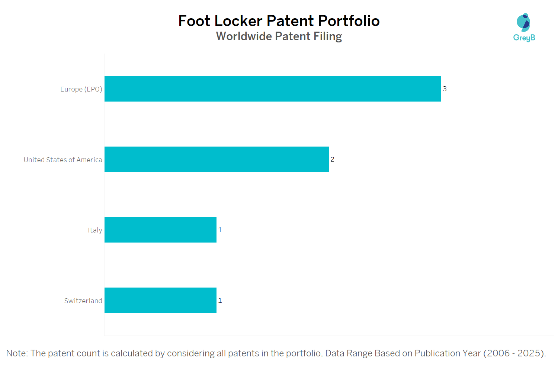Click the Foot Locker Patent Portfolio title
Viewport: 558px width, 372px height.
279,21
